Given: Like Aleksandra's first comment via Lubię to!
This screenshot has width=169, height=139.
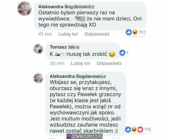Looking at the screenshot, I should point(68,34).
